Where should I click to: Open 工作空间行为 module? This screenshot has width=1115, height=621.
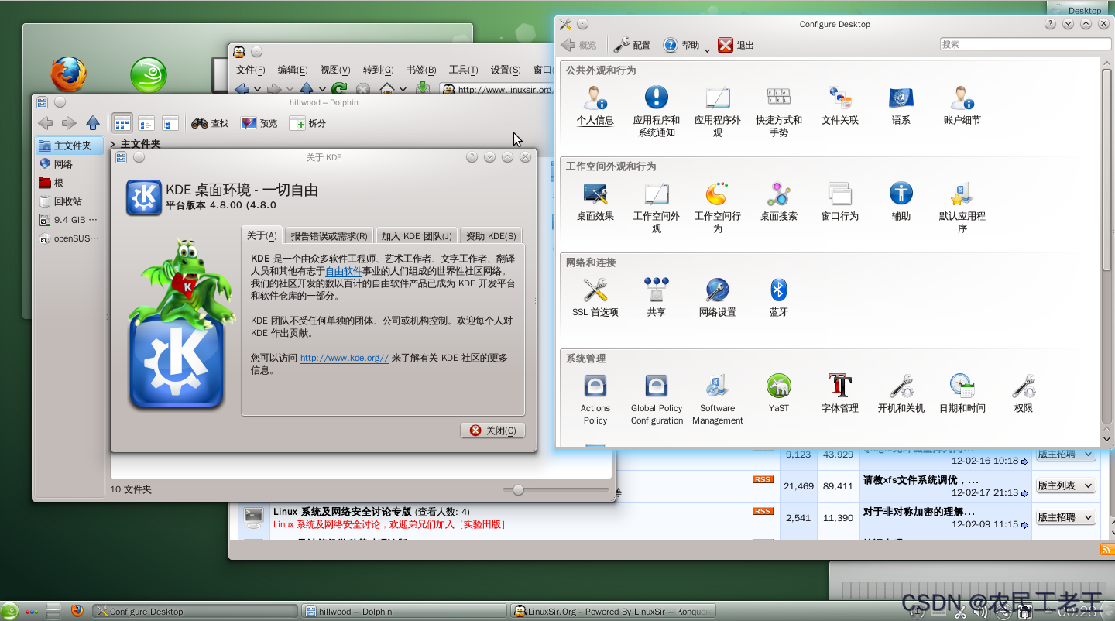click(x=718, y=208)
